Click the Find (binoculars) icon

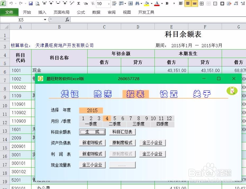coord(138,4)
